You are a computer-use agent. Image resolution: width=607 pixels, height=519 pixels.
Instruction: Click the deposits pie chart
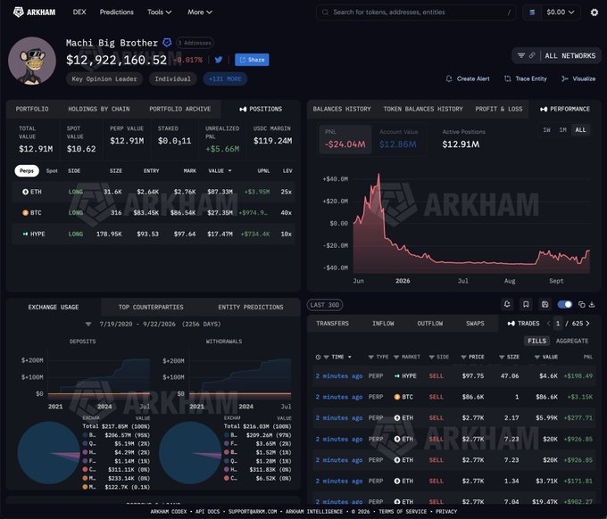click(x=49, y=452)
